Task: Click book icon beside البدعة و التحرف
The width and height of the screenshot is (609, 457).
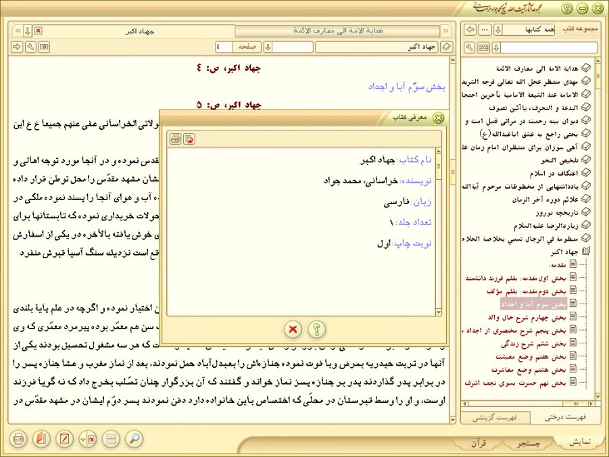Action: coord(585,107)
